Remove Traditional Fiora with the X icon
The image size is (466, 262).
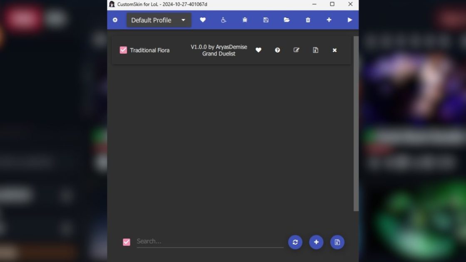pos(335,50)
